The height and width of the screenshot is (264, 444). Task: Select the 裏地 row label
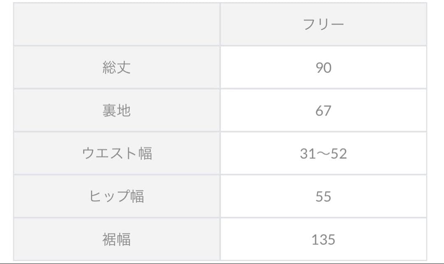tap(117, 111)
